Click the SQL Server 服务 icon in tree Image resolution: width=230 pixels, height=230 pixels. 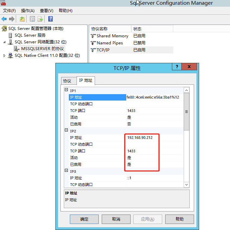tap(10, 35)
